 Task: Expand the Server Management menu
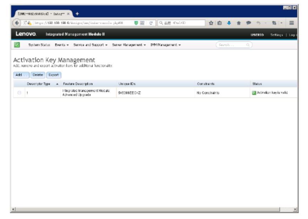pyautogui.click(x=129, y=45)
